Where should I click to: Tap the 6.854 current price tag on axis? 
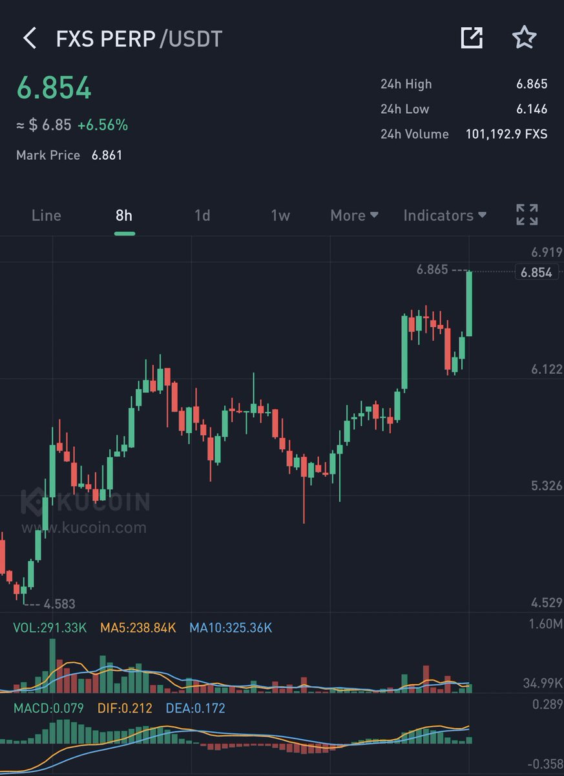[537, 272]
